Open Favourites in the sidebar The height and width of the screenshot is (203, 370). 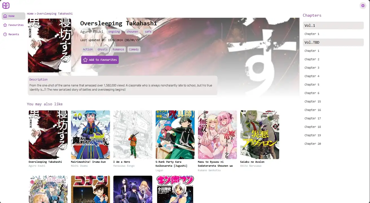(x=14, y=25)
